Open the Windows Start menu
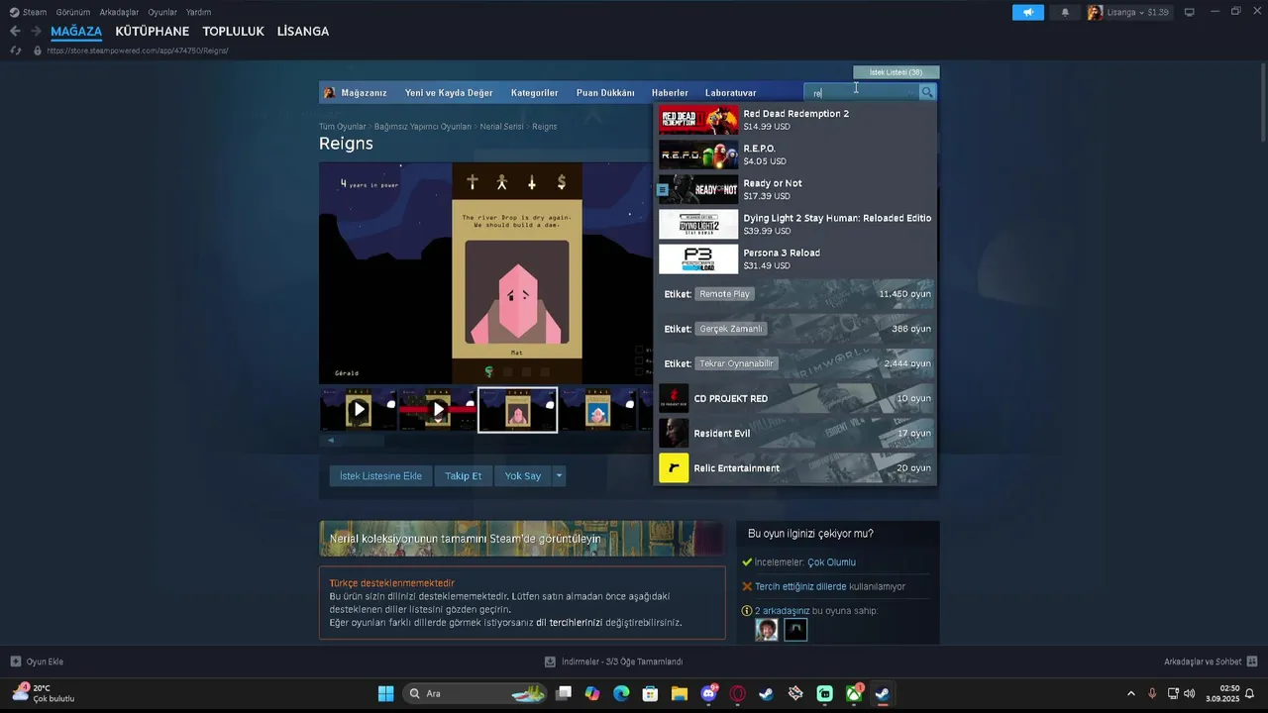 (x=385, y=693)
